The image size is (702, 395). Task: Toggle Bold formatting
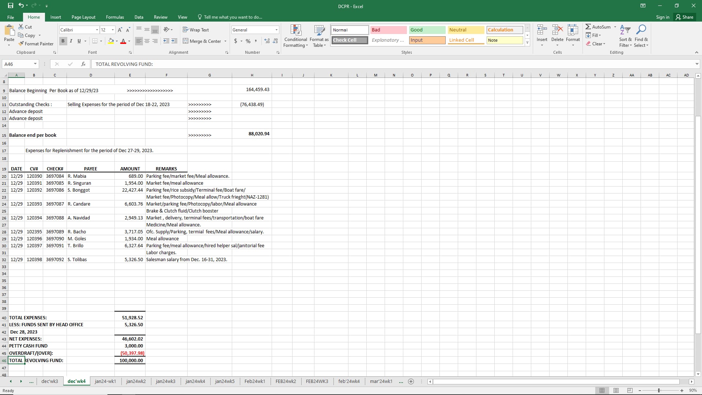tap(63, 41)
